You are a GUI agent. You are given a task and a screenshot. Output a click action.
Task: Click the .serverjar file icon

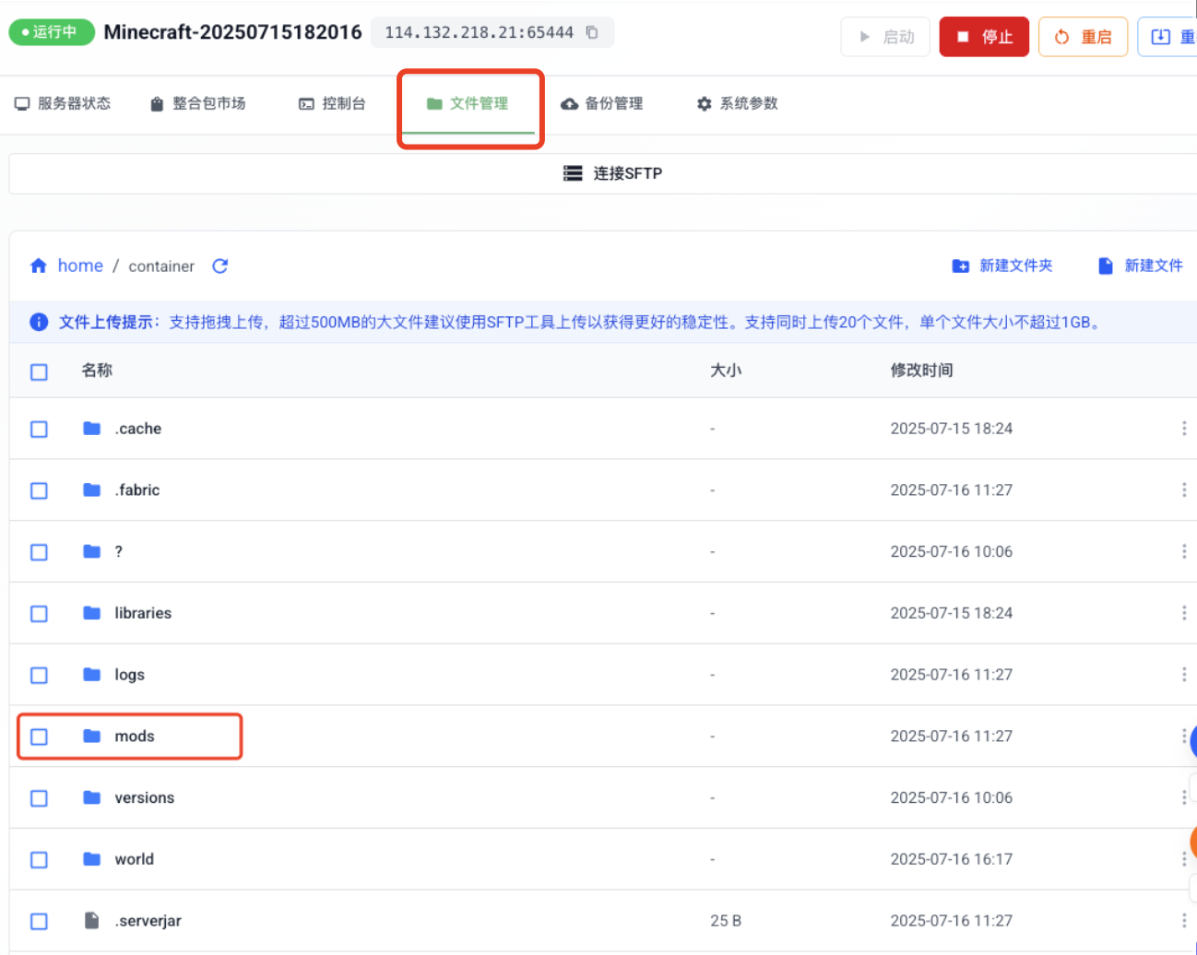(x=91, y=920)
